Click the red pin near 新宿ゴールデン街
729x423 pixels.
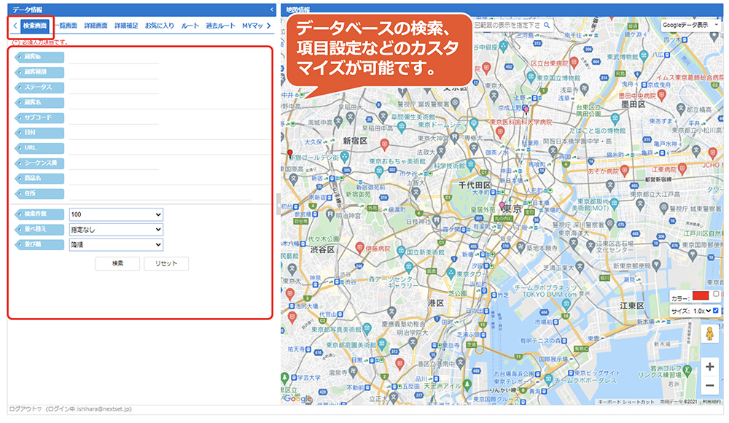pyautogui.click(x=290, y=154)
